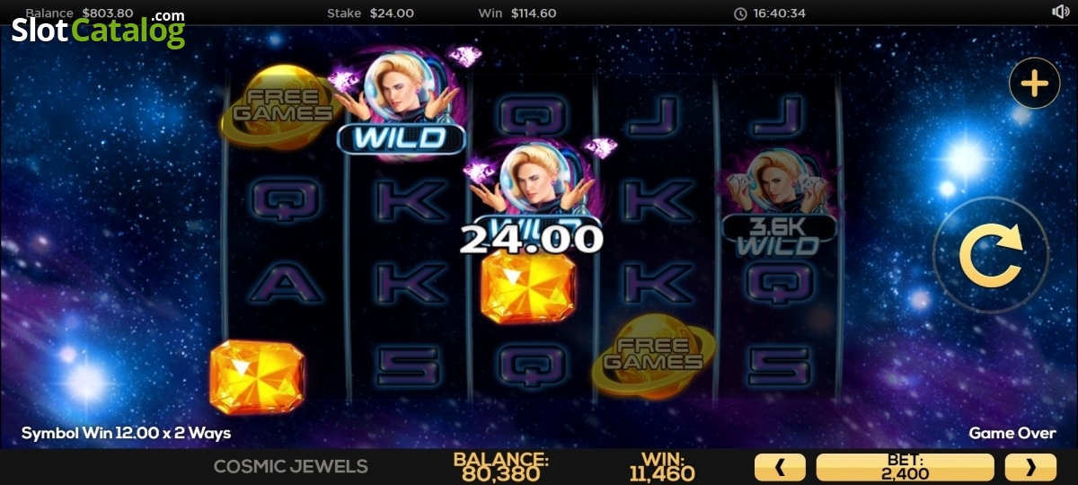Click the bottom Balance 80,380 display
The height and width of the screenshot is (485, 1078).
coord(500,466)
